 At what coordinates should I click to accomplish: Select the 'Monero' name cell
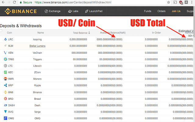coord(37,79)
